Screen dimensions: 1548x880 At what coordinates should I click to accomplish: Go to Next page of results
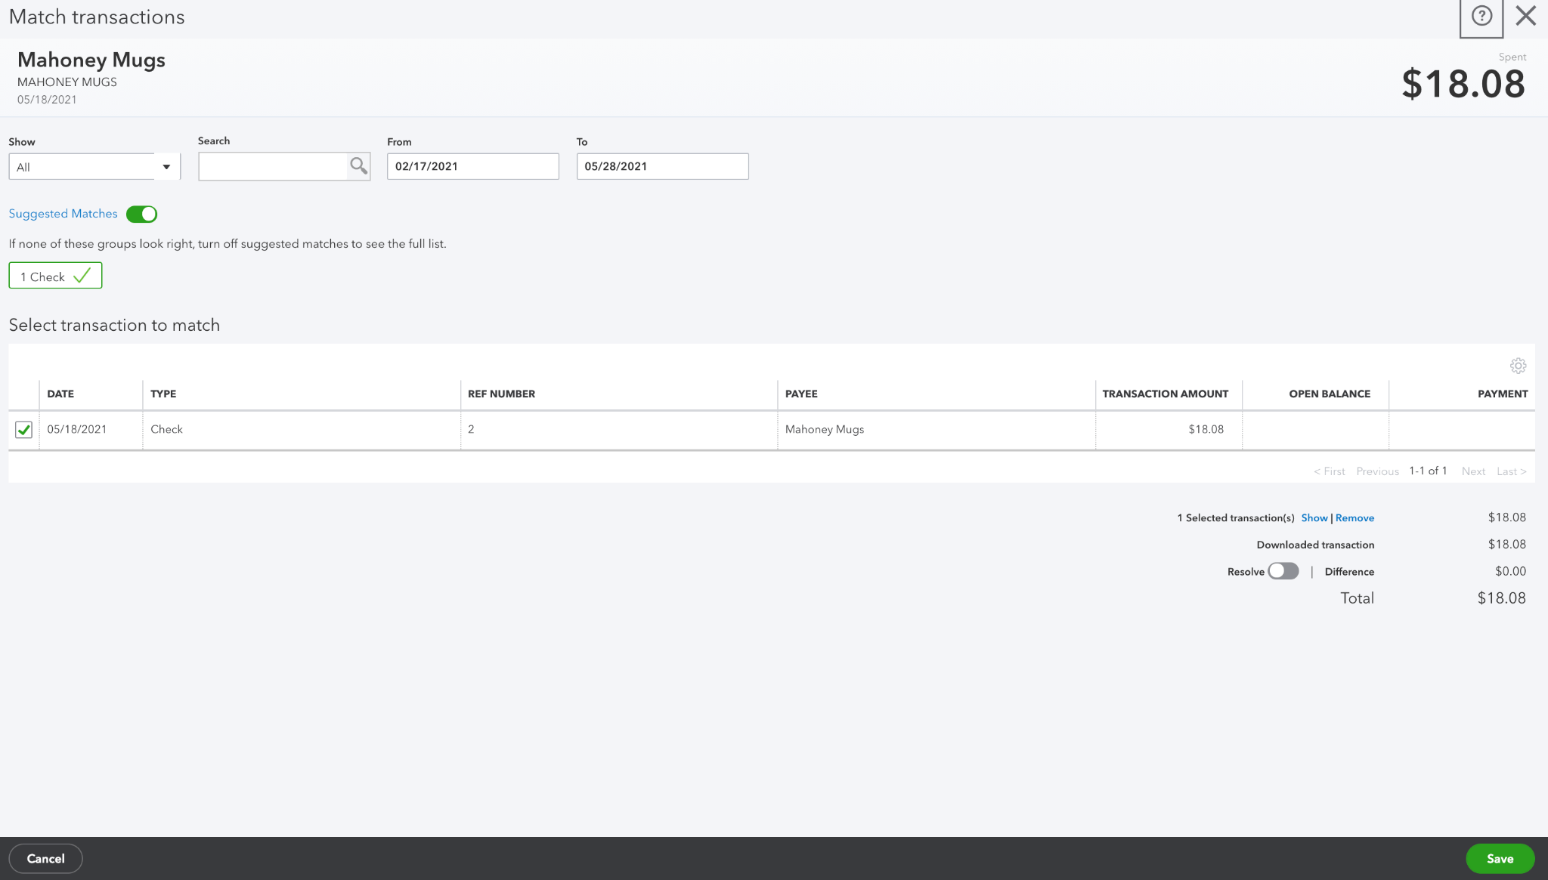pos(1473,471)
